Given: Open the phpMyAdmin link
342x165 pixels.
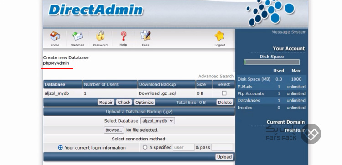Looking at the screenshot, I should tap(56, 63).
